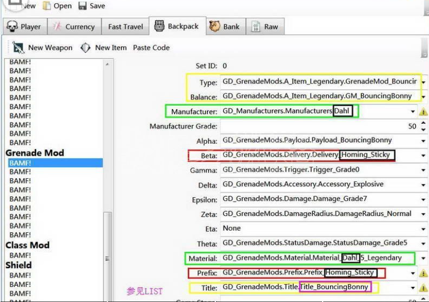
Task: Switch to the Bank tab
Action: [224, 27]
